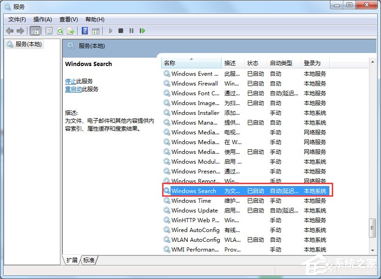Click the Export List toolbar icon

(71, 31)
